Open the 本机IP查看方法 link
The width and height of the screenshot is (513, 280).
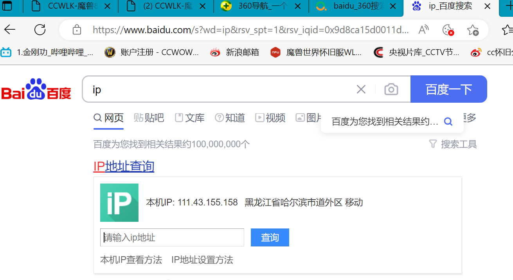click(x=131, y=260)
